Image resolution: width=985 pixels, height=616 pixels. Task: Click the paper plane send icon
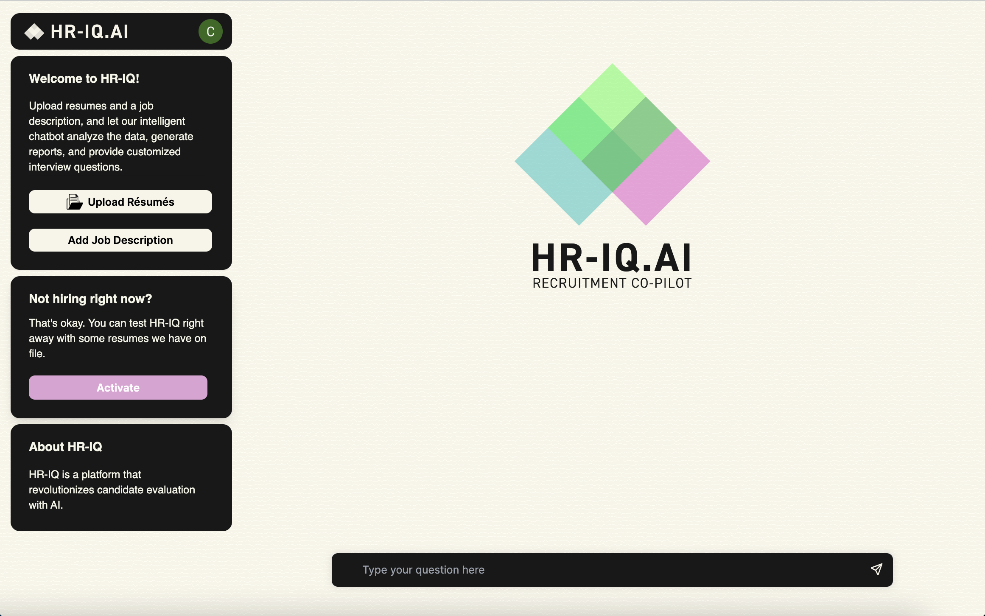click(876, 569)
